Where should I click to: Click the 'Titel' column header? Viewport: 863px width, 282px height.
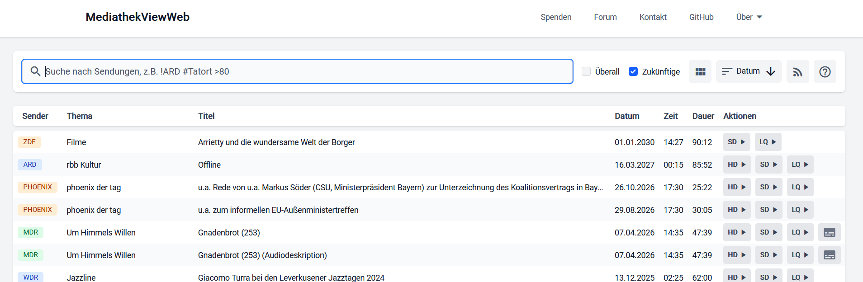[x=206, y=116]
